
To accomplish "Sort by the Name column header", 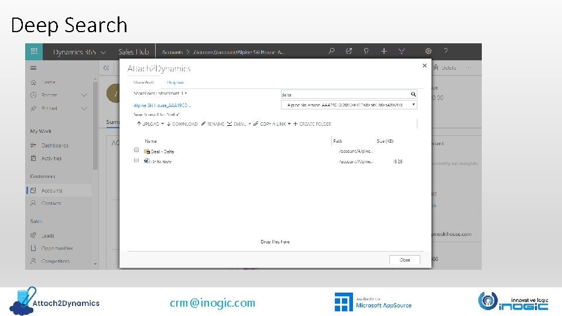I will [x=150, y=141].
